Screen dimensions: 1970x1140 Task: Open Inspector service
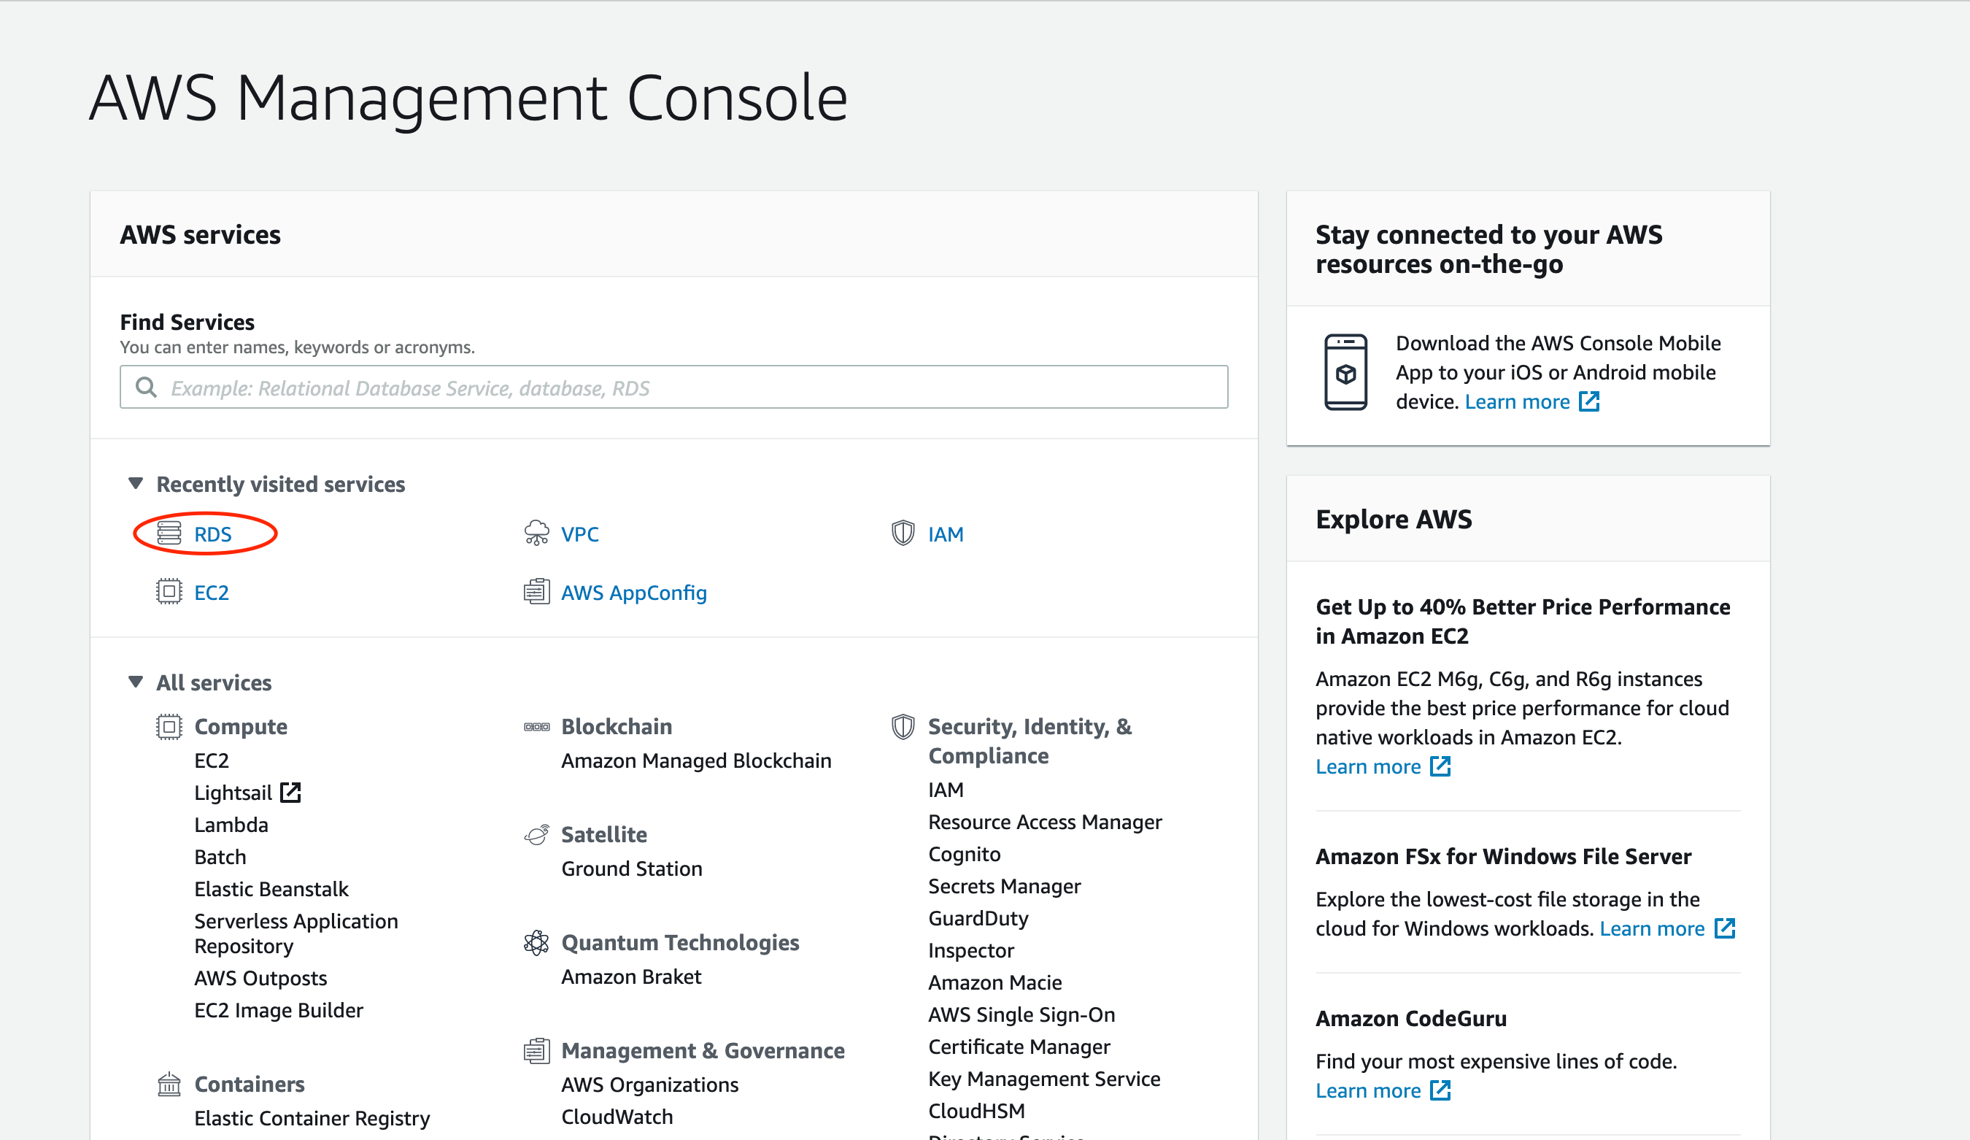(971, 950)
